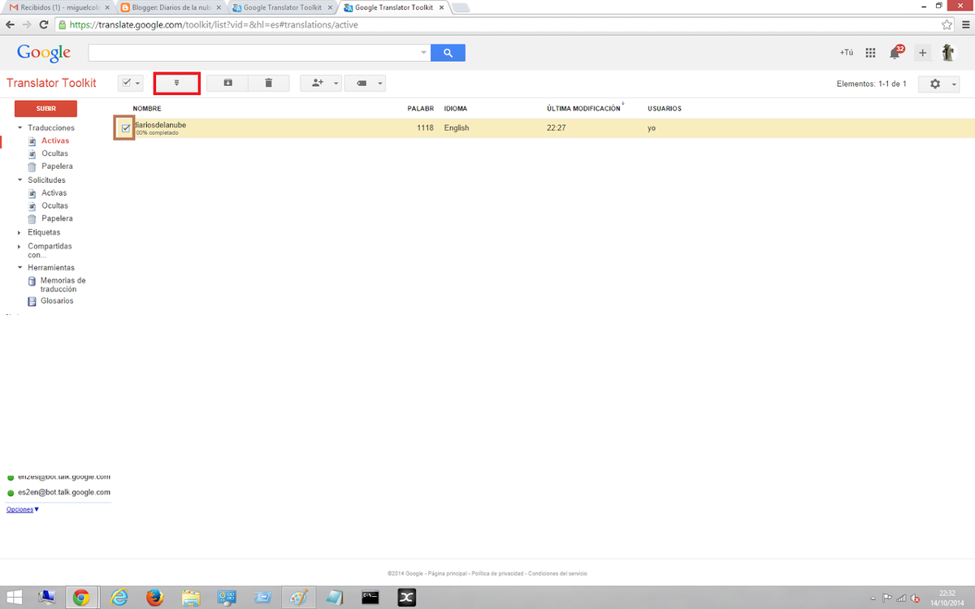Click the plus share button in header

tap(922, 53)
